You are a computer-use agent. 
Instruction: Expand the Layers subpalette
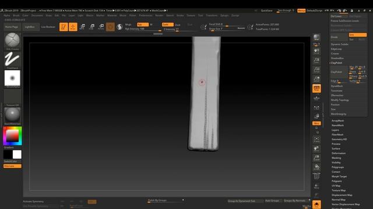click(336, 130)
